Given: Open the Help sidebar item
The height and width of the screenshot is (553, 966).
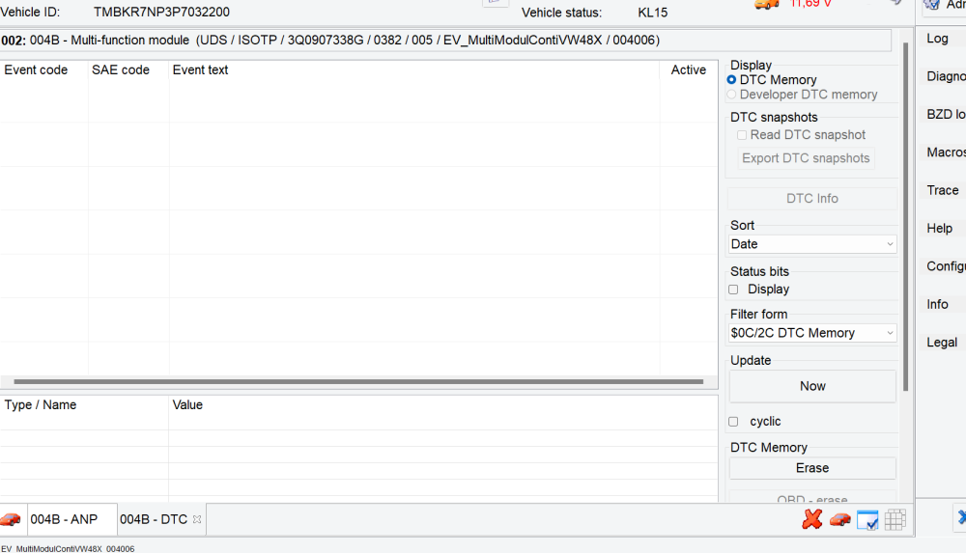Looking at the screenshot, I should pyautogui.click(x=940, y=229).
